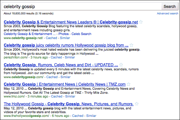Open the Advanced search link

[x=167, y=13]
